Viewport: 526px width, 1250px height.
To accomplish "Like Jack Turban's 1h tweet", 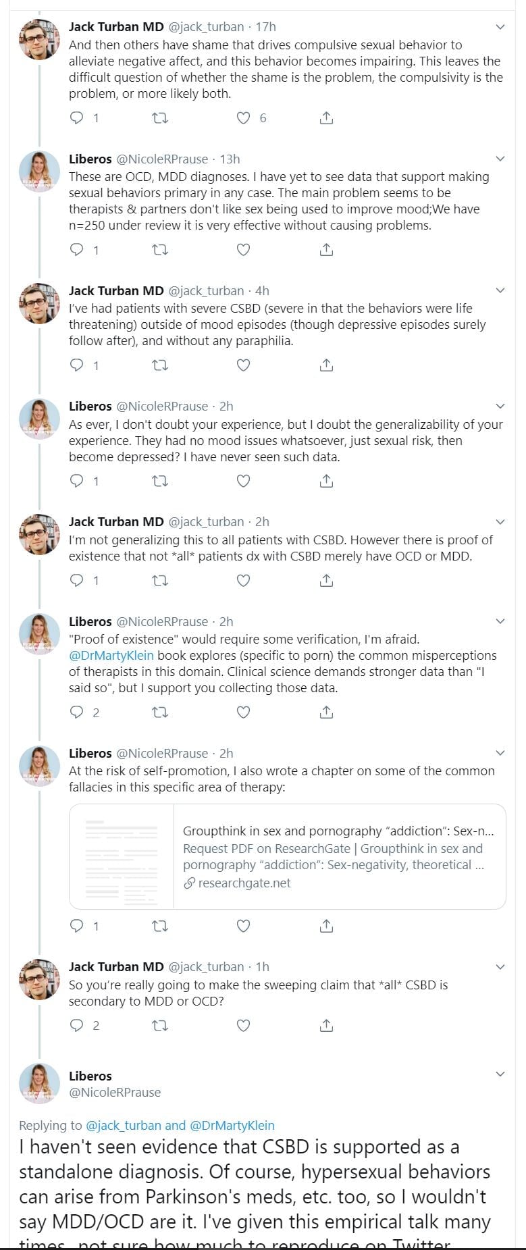I will coord(243,1025).
